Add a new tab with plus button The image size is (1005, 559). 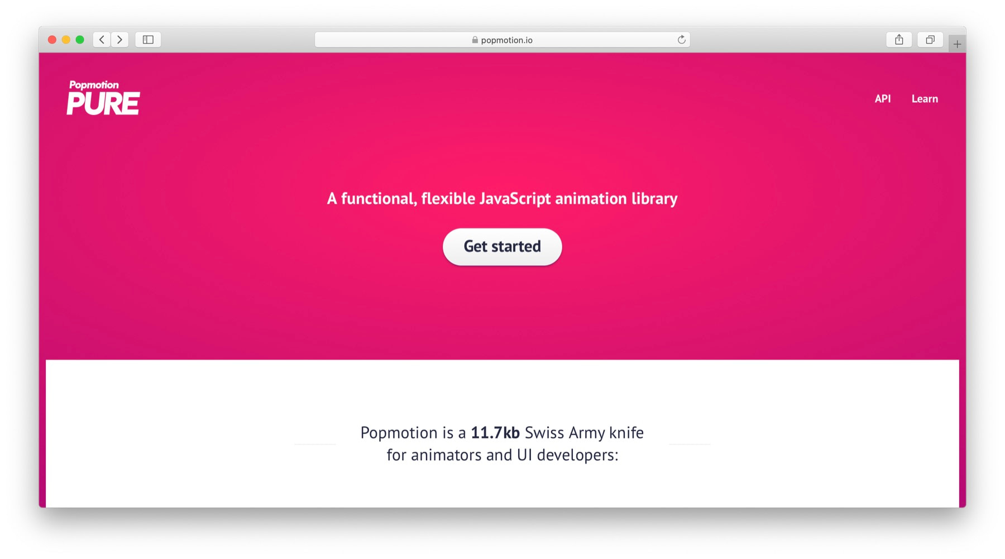click(x=957, y=44)
